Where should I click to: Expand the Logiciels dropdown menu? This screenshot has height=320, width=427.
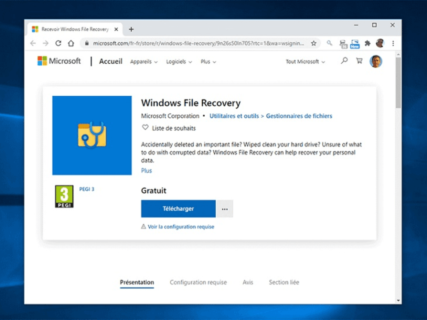pos(179,62)
